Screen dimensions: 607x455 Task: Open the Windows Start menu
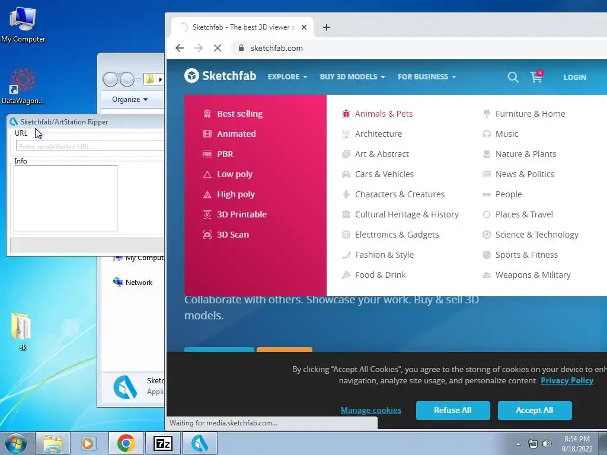pos(15,444)
